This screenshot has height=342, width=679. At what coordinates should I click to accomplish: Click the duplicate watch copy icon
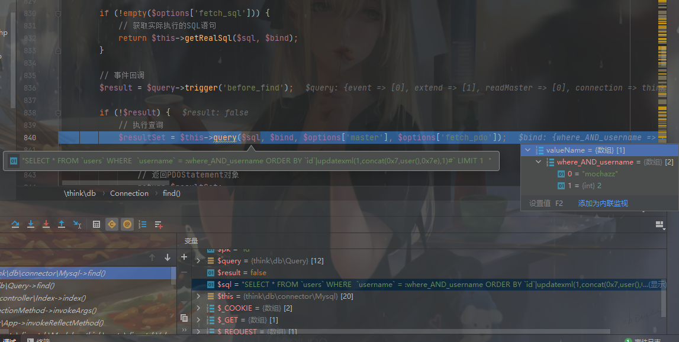[x=184, y=318]
